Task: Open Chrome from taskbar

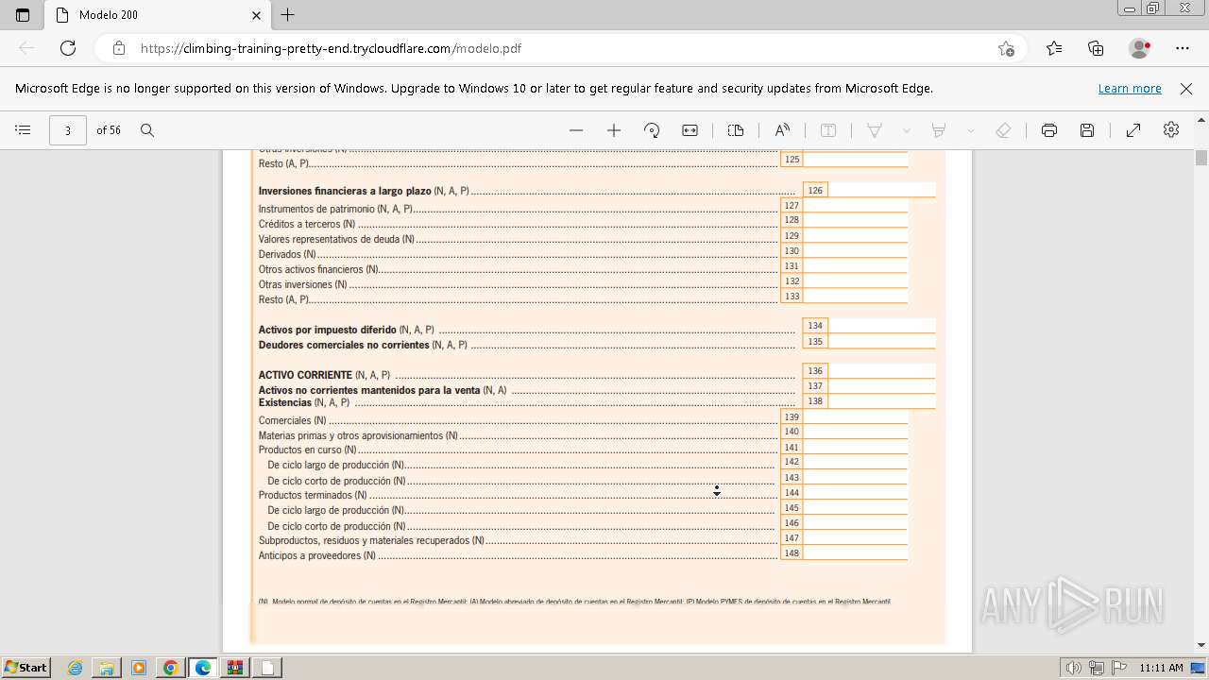Action: (171, 668)
